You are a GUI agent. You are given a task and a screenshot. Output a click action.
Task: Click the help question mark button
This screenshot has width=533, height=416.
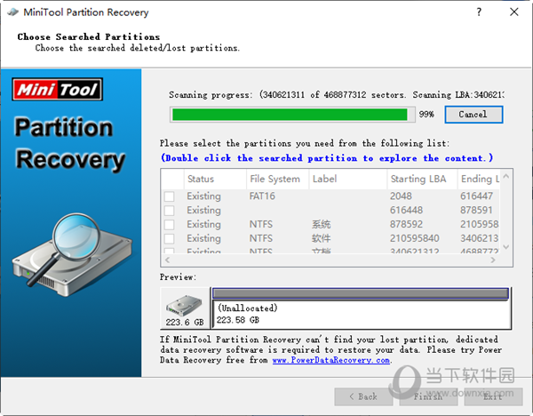[479, 12]
